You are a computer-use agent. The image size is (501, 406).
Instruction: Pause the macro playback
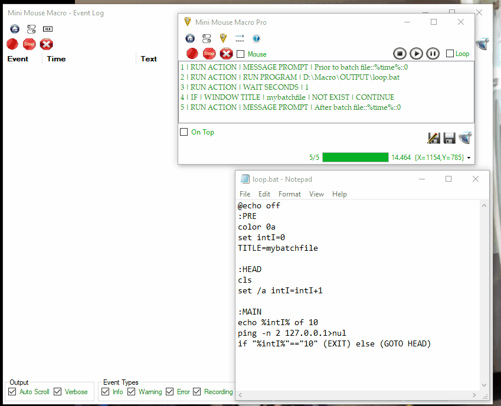[x=433, y=54]
